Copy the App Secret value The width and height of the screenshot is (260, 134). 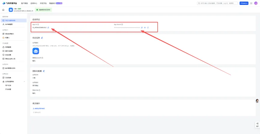pos(142,28)
